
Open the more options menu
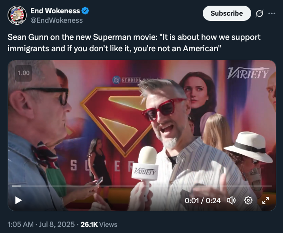coord(272,14)
